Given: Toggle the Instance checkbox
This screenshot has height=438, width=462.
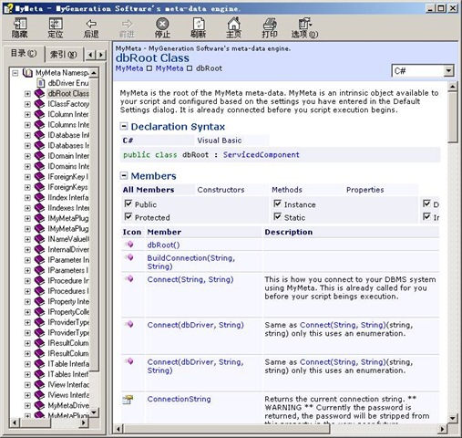Looking at the screenshot, I should click(x=278, y=203).
